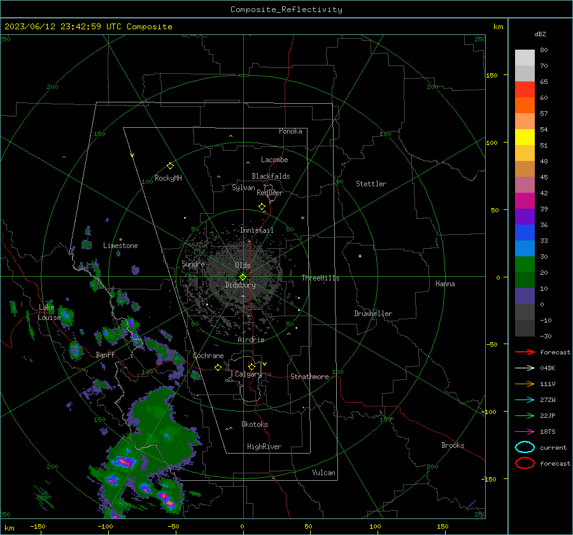Viewport: 573px width, 535px height.
Task: Click the yellow diamond marker above Calgary
Action: coord(251,366)
